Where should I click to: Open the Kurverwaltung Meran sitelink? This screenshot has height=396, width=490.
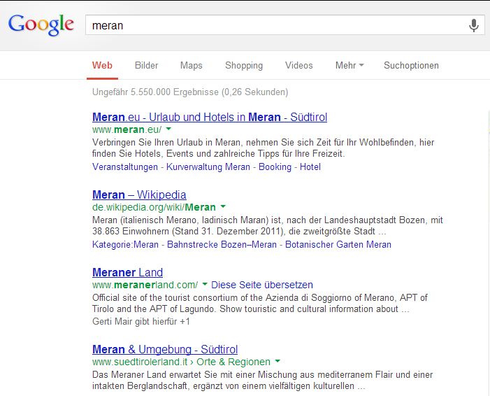click(x=208, y=167)
